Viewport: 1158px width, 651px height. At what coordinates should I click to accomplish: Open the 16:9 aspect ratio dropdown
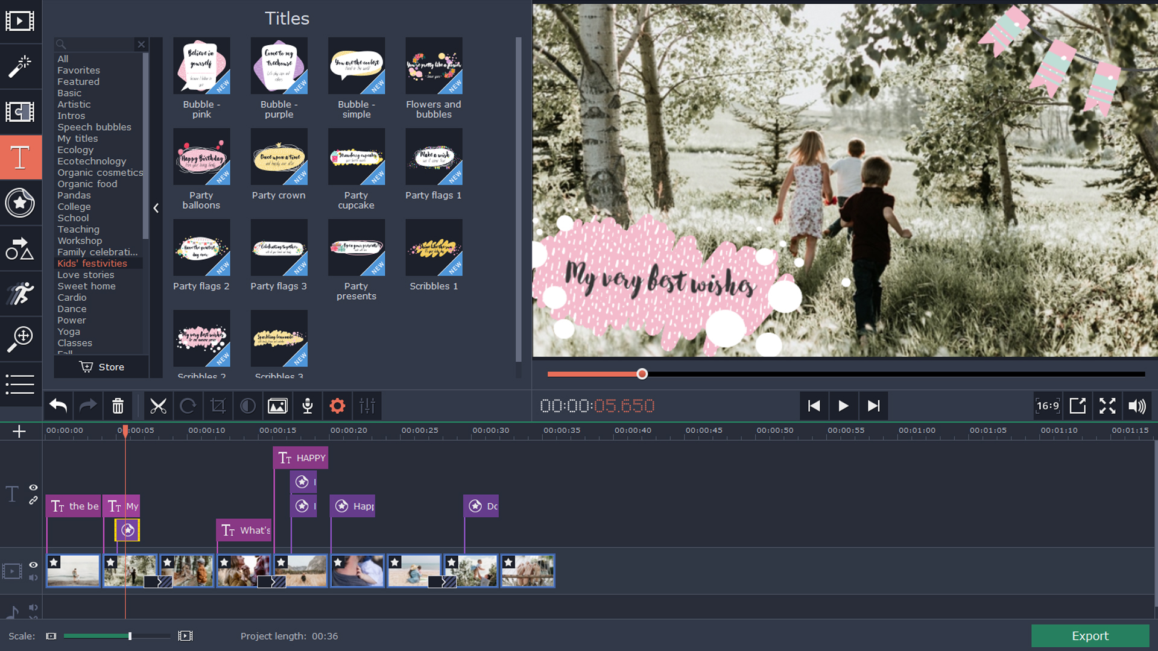point(1048,406)
